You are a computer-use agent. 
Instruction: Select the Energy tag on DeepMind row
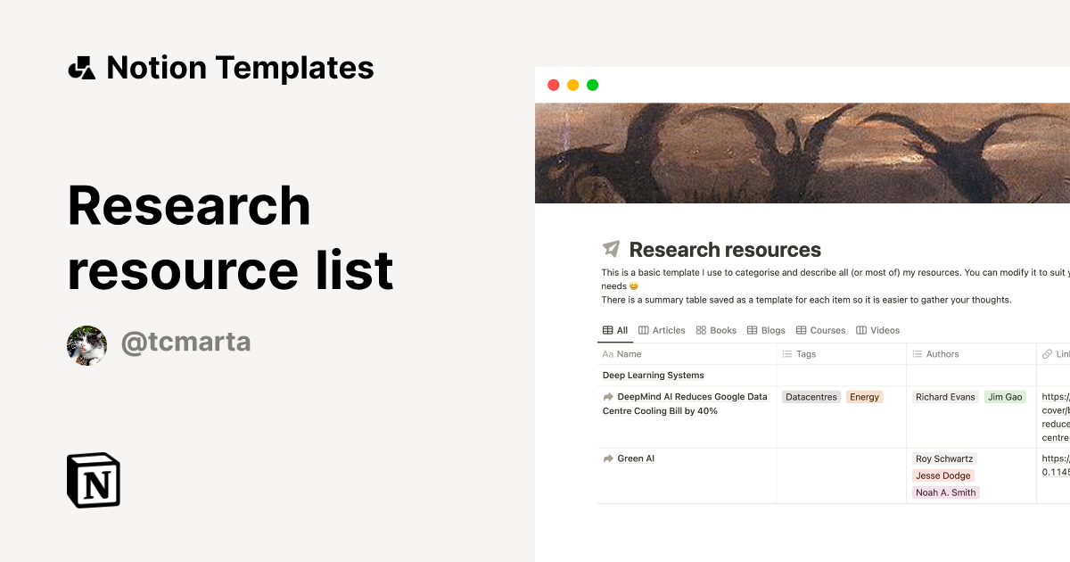(863, 396)
